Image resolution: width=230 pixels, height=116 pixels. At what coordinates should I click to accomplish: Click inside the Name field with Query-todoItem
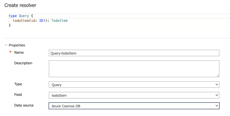click(x=134, y=53)
